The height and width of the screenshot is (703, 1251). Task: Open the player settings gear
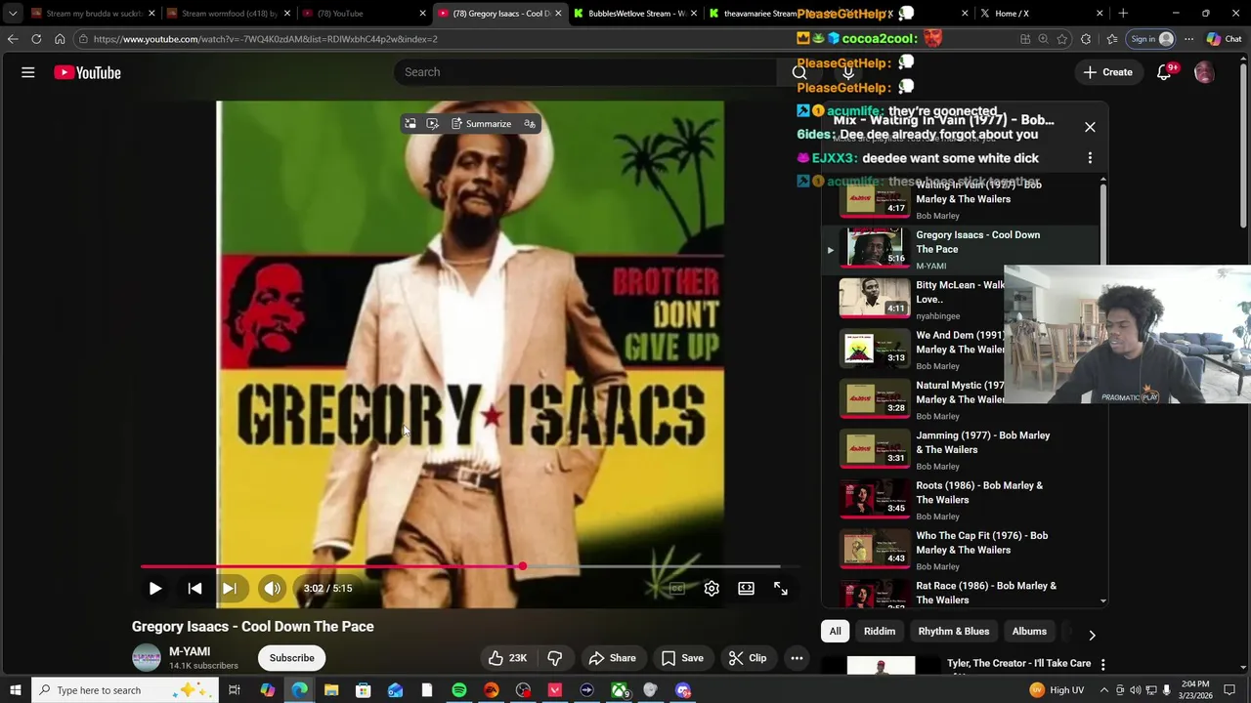(712, 588)
